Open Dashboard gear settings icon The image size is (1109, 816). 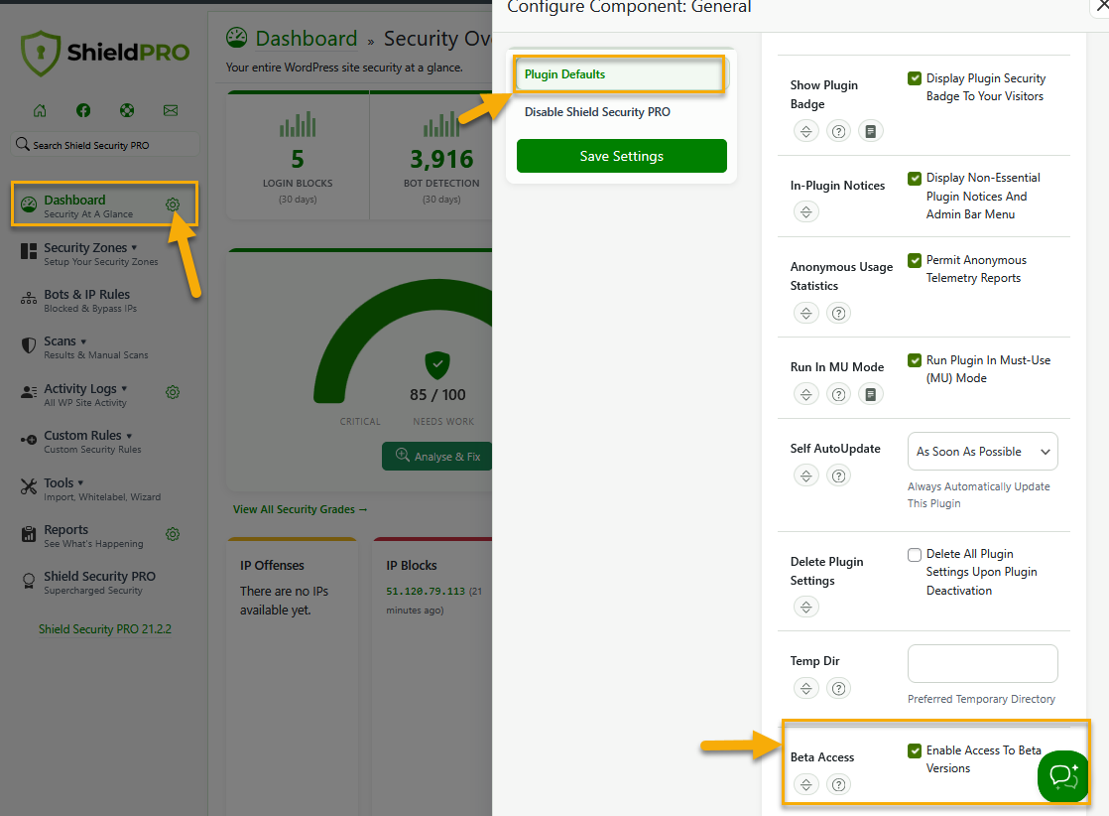coord(173,204)
